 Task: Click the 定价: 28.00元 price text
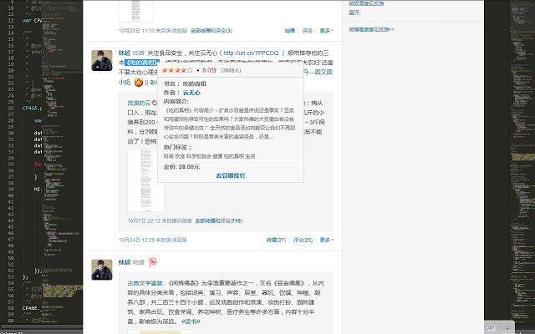181,167
